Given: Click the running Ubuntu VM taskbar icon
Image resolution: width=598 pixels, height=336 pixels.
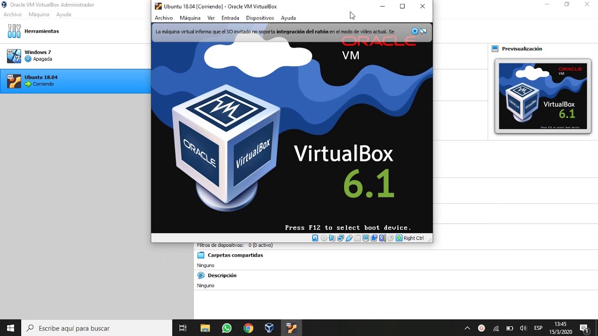Looking at the screenshot, I should (x=292, y=328).
